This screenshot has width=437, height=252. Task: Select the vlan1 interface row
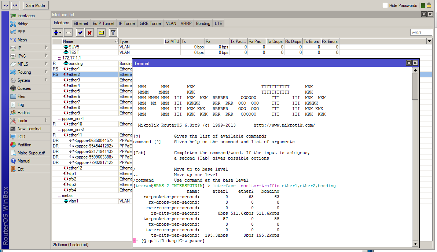click(92, 201)
